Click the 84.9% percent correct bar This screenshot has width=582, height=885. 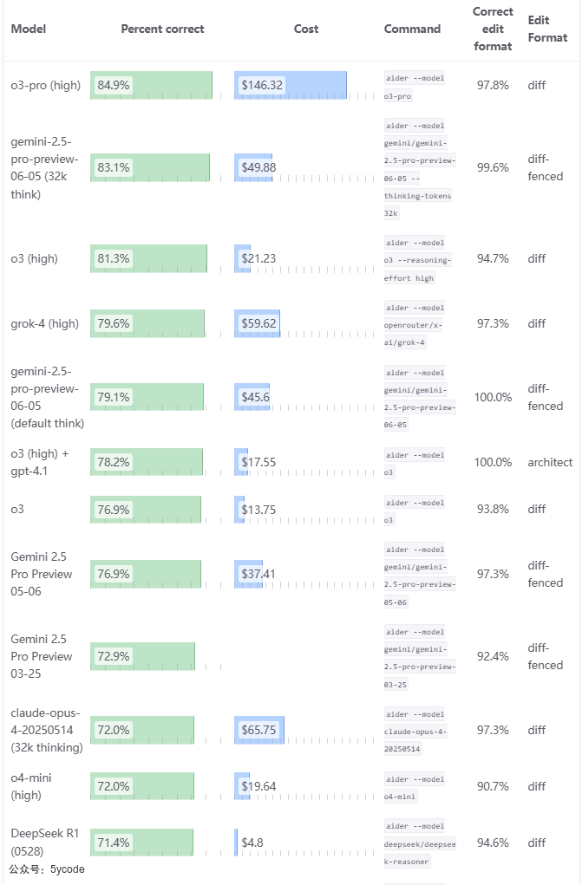(151, 85)
